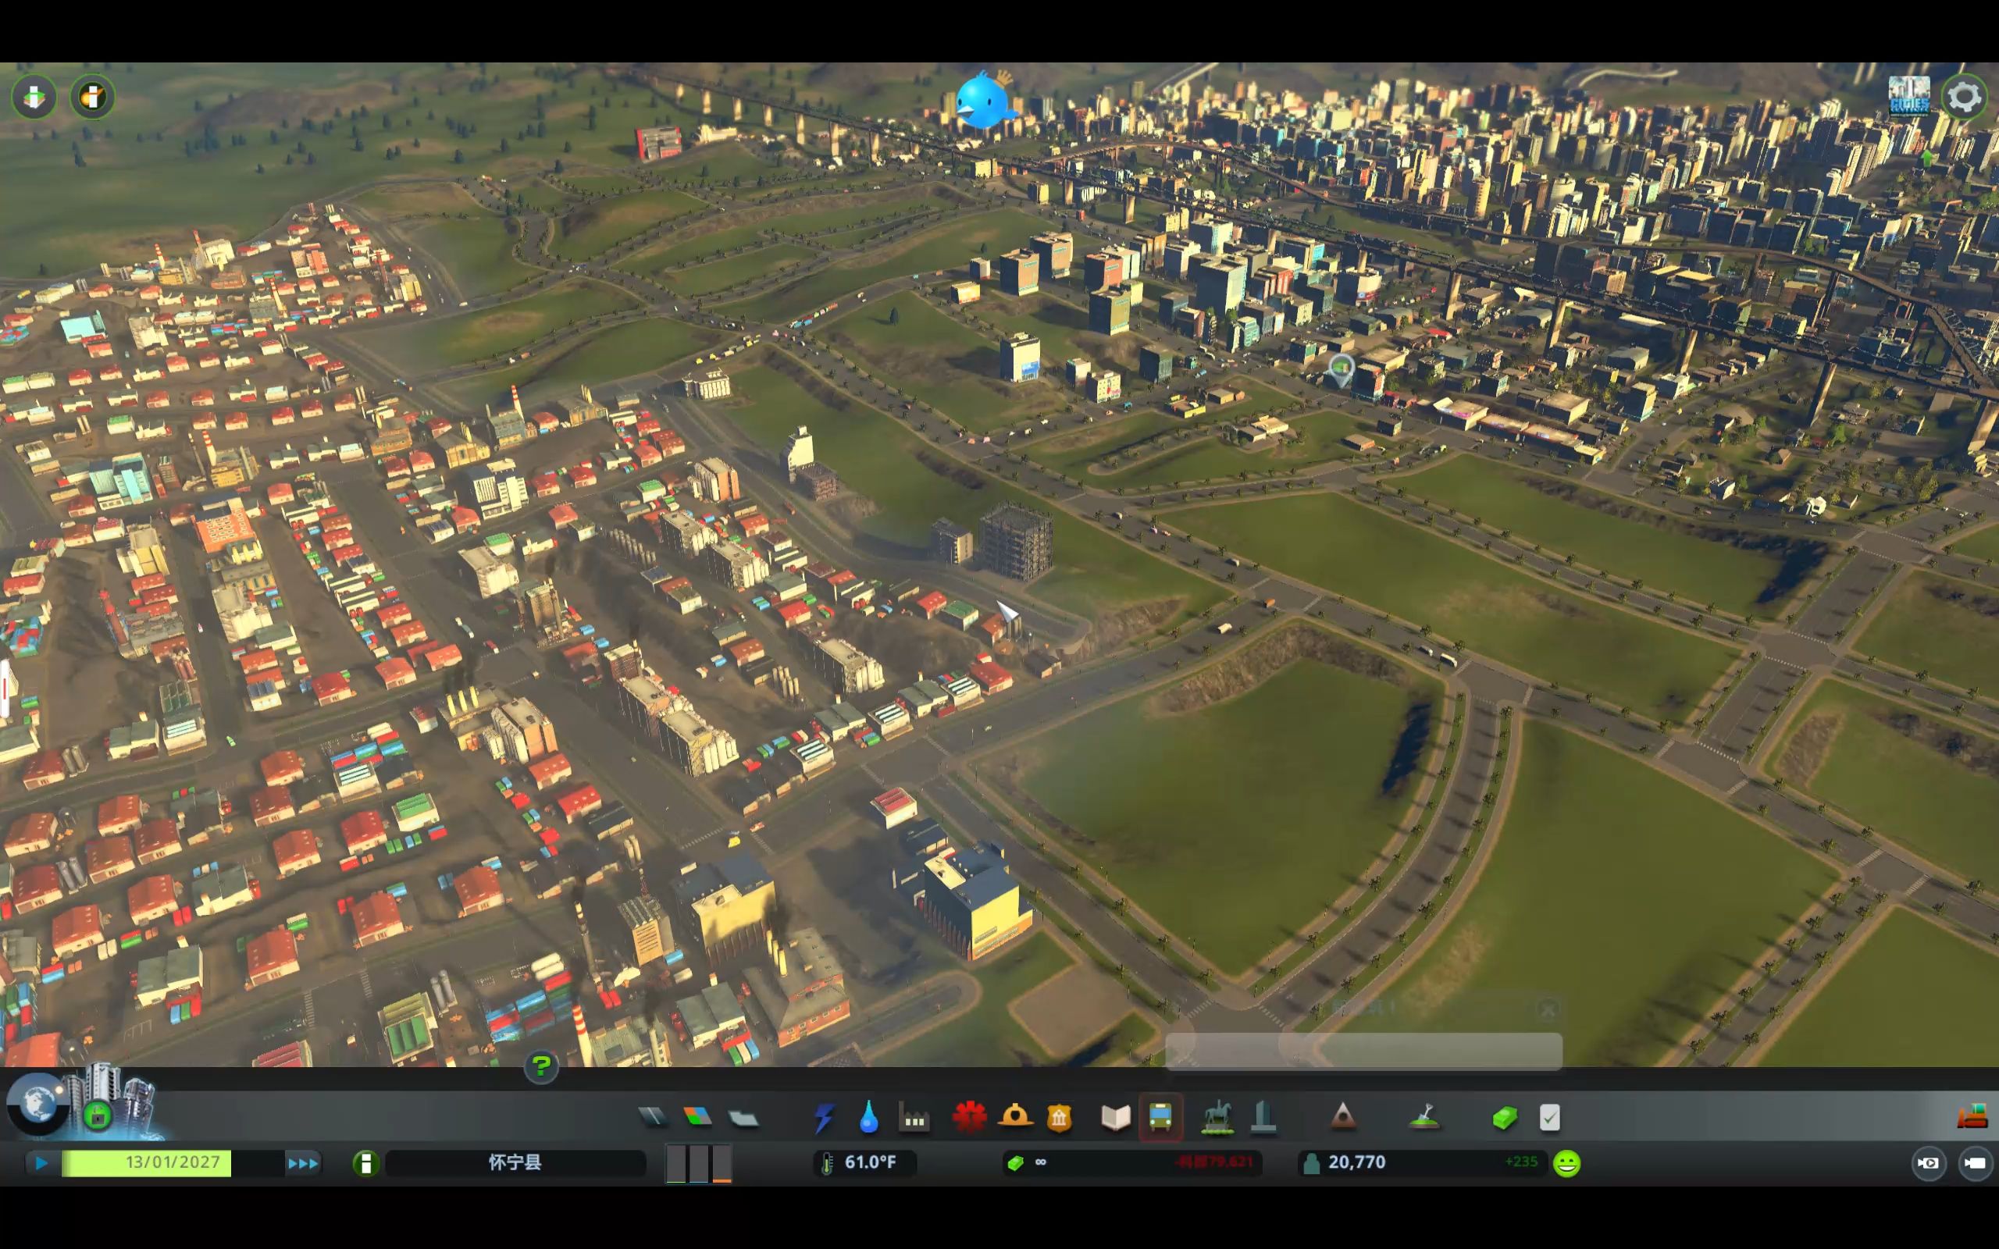Open the Zoning tool

tap(698, 1118)
